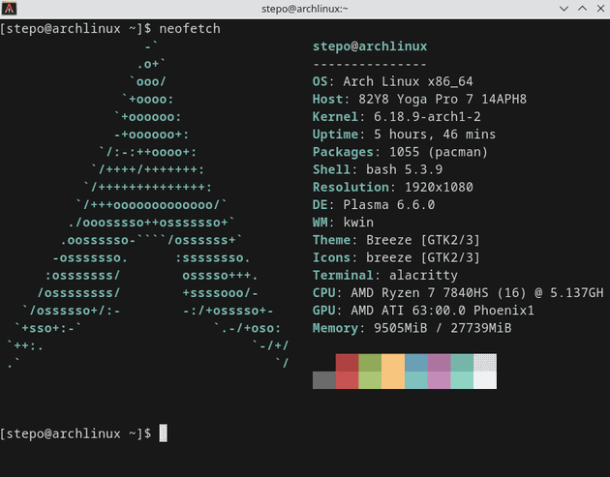The width and height of the screenshot is (610, 477).
Task: Click the Icons line breeze [GTK2/3]
Action: point(396,257)
